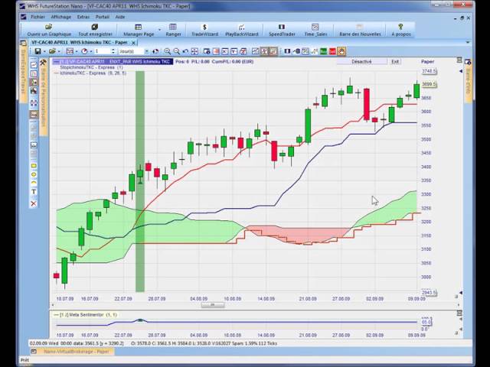The width and height of the screenshot is (490, 367).
Task: Click the 3699.5 current price label
Action: (x=429, y=84)
